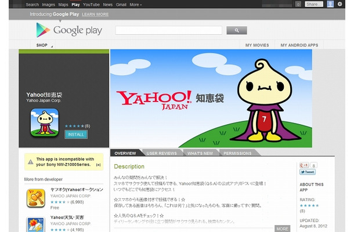
Task: Open the settings gear icon
Action: (339, 4)
